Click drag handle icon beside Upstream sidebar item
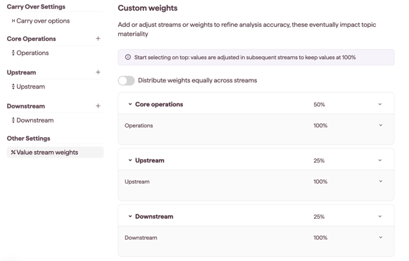Screen dimensions: 409x261 (x=13, y=87)
